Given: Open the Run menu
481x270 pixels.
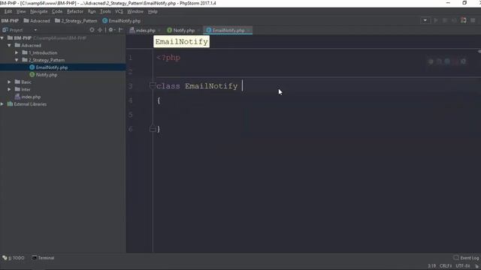Looking at the screenshot, I should coord(92,12).
